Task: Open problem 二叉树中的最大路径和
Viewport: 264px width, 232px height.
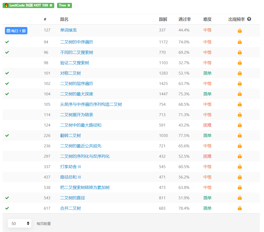Action: pos(81,125)
